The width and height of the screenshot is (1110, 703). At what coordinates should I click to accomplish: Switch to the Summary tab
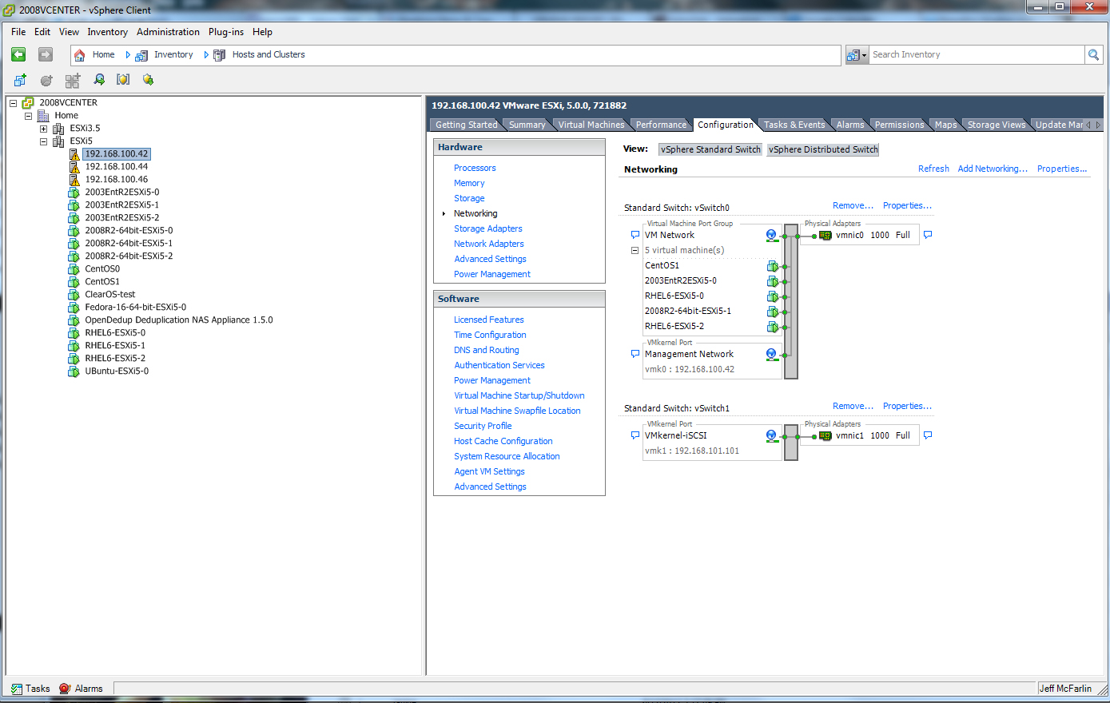(x=527, y=125)
